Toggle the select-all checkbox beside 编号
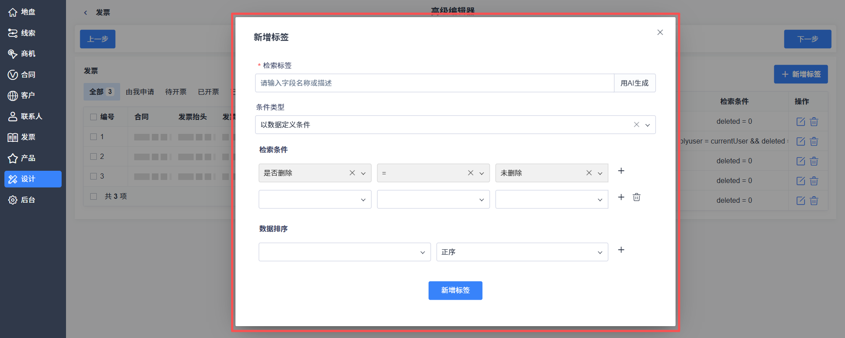Image resolution: width=845 pixels, height=338 pixels. tap(93, 117)
